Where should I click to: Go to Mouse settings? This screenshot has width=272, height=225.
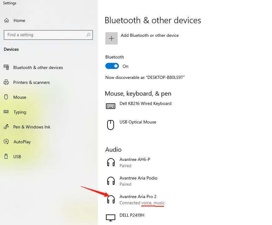[20, 97]
